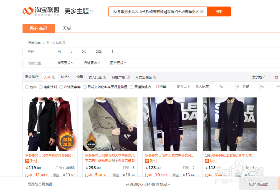This screenshot has width=280, height=190.
Task: Click 选取全页商品 at the bottom
Action: click(x=40, y=184)
